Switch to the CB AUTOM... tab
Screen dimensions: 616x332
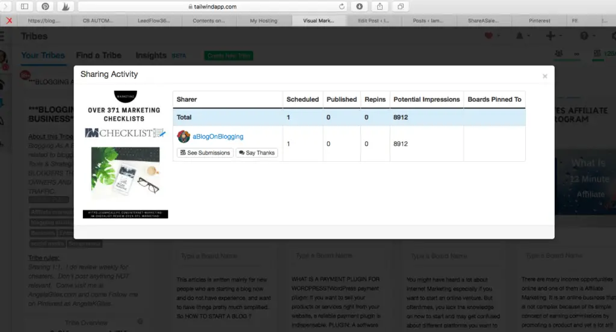tap(99, 20)
